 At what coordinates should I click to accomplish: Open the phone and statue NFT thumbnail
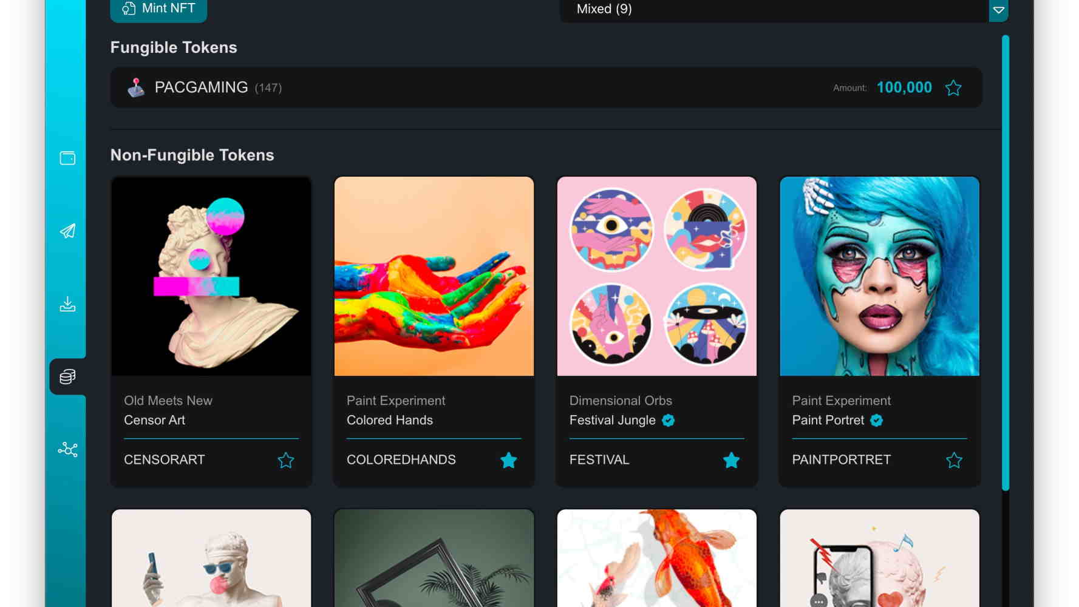tap(880, 558)
